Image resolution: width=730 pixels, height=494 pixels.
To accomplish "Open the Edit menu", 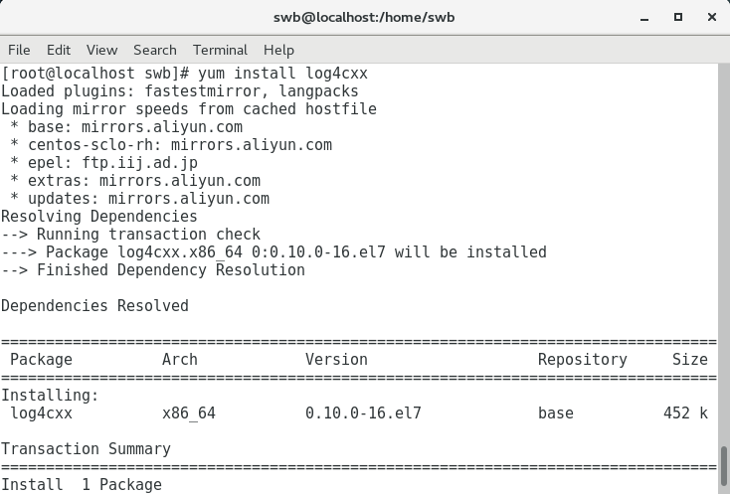I will [59, 50].
